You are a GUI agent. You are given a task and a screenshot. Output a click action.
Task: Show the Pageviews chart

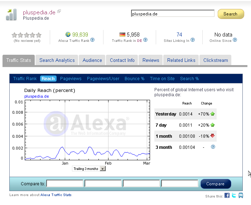[x=71, y=78]
